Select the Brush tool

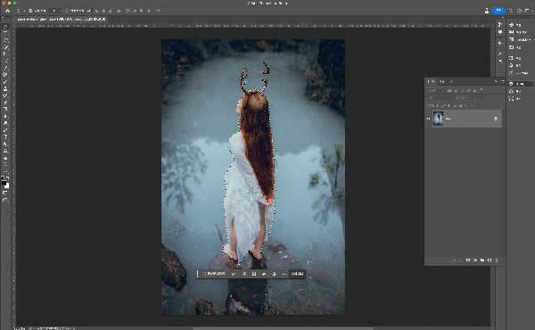[5, 82]
